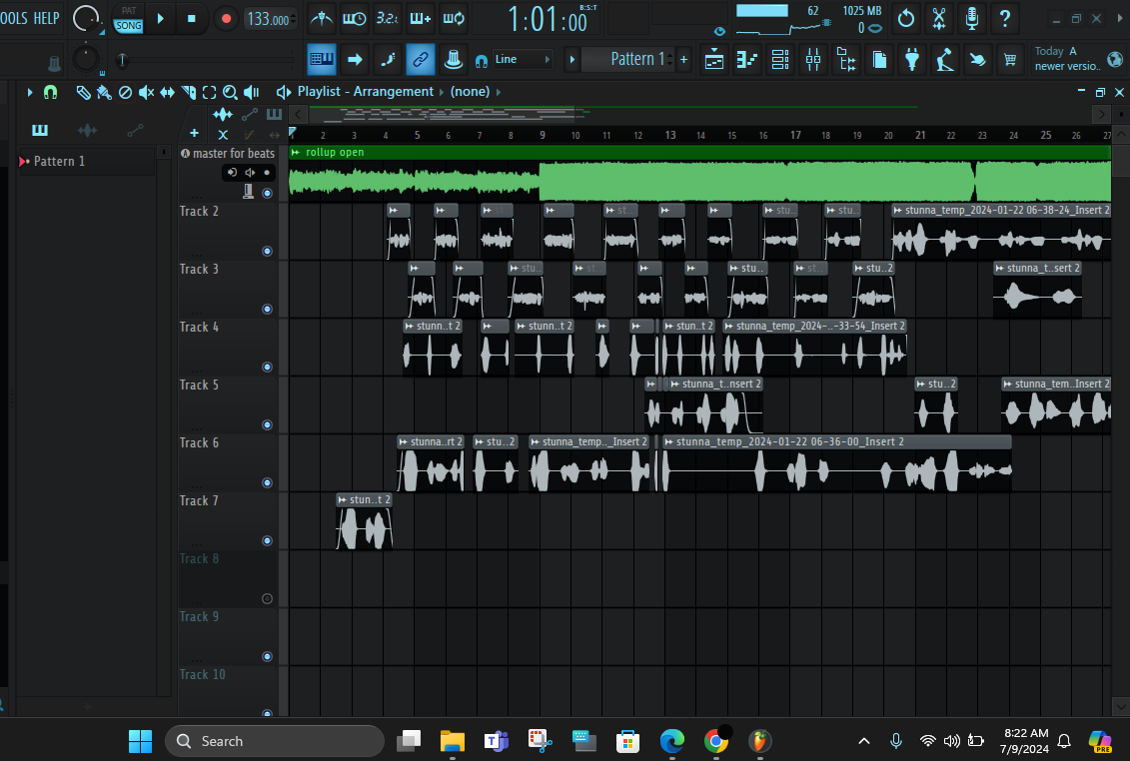Open the arrangement (none) dropdown
1130x761 pixels.
click(x=470, y=91)
